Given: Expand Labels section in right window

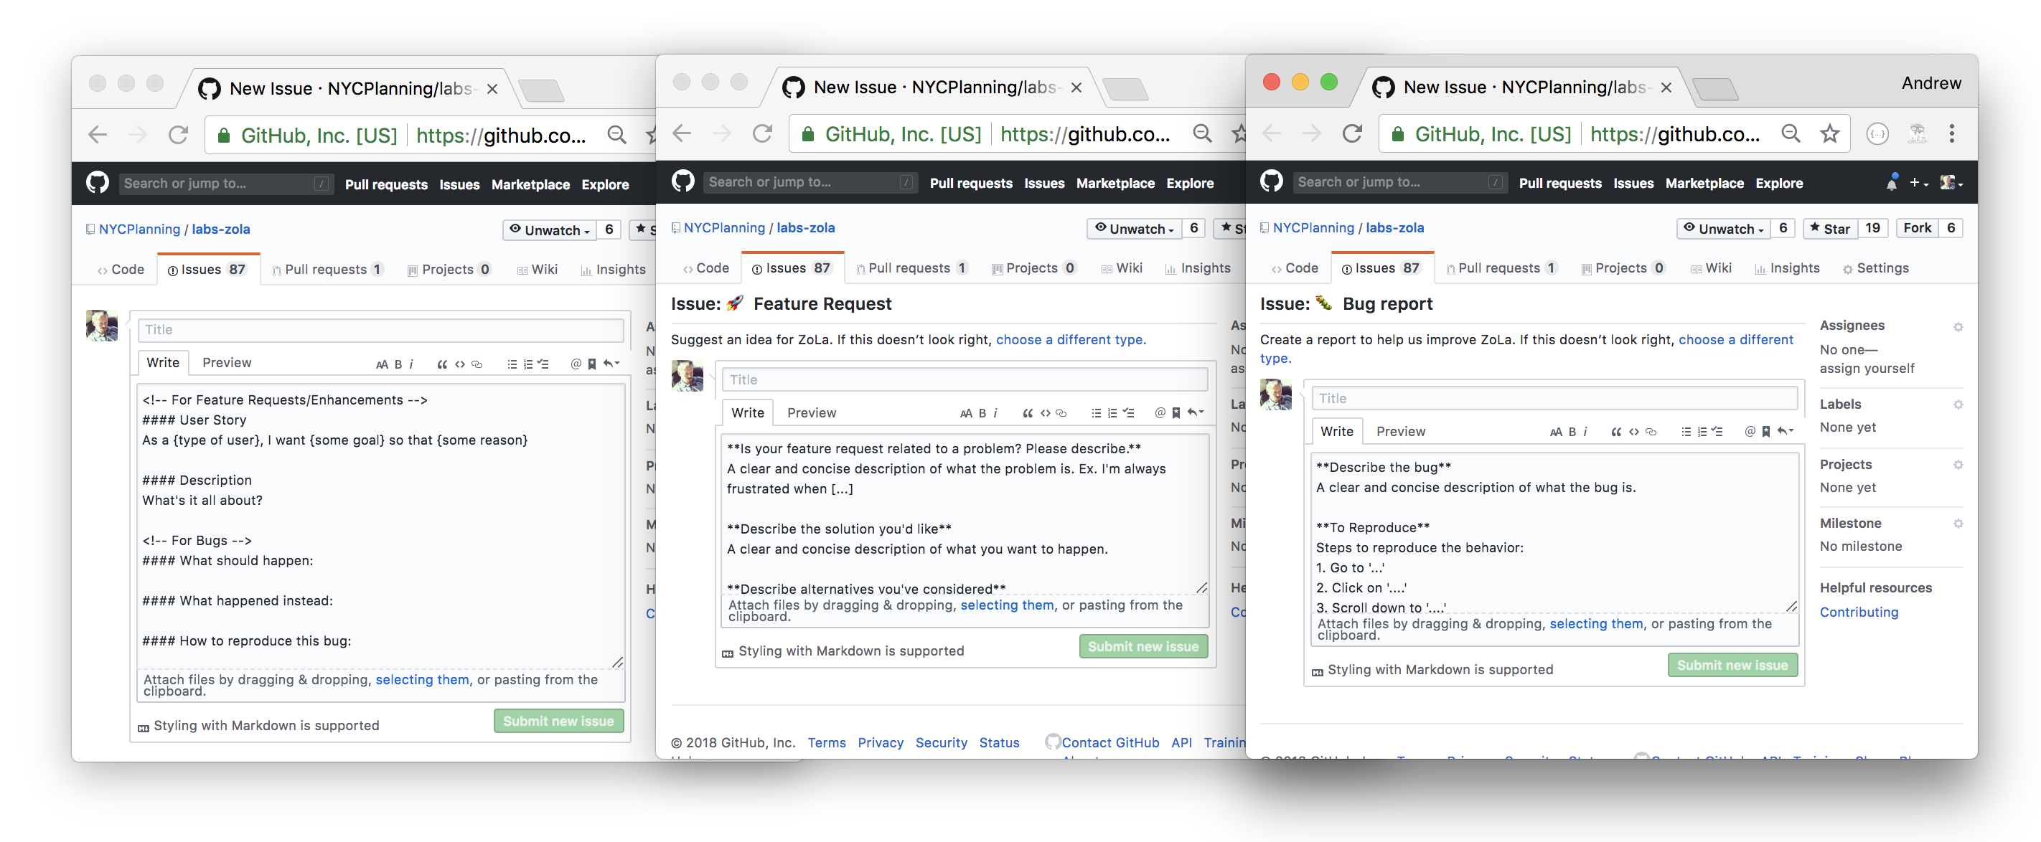Looking at the screenshot, I should (x=1956, y=405).
